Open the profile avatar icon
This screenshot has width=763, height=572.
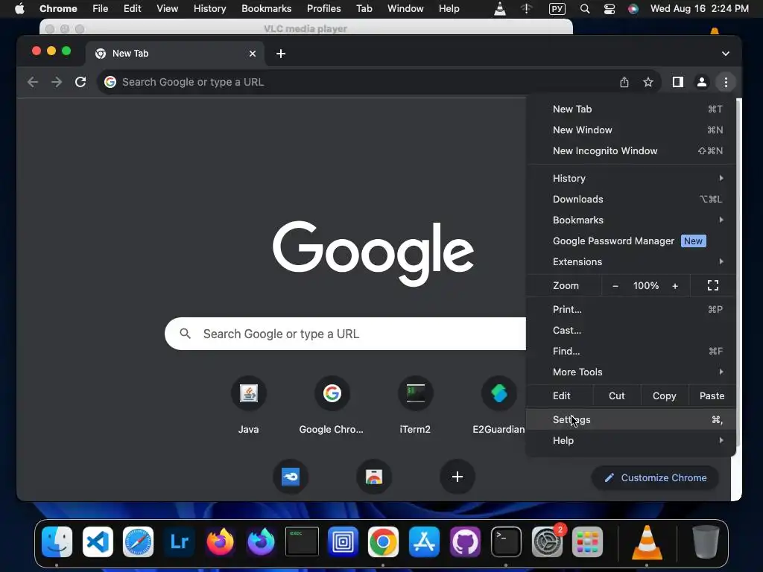point(702,82)
